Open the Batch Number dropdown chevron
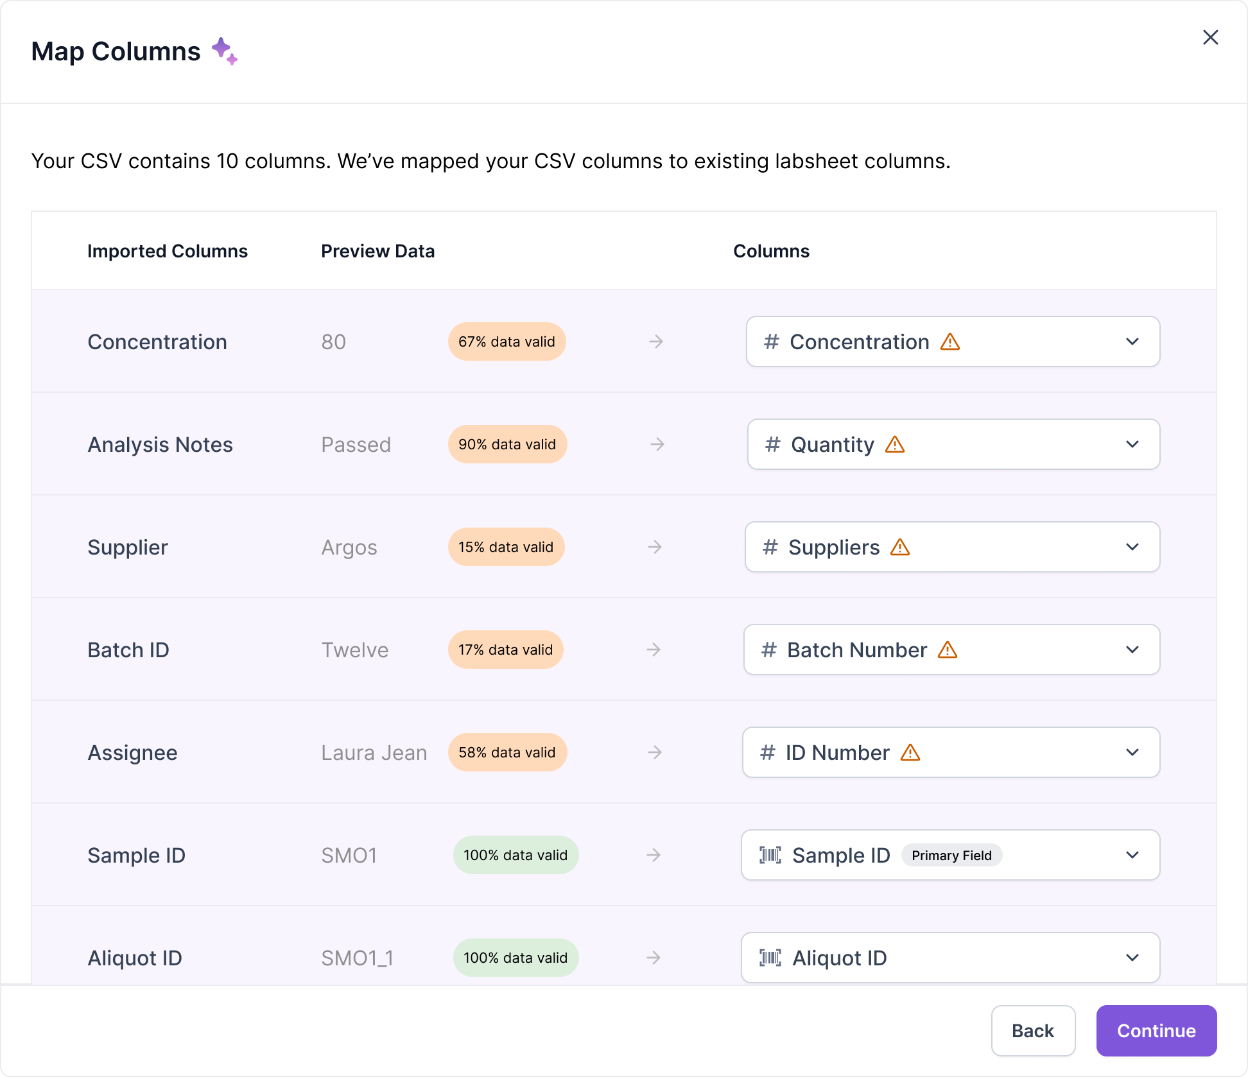1248x1086 pixels. [x=1132, y=650]
